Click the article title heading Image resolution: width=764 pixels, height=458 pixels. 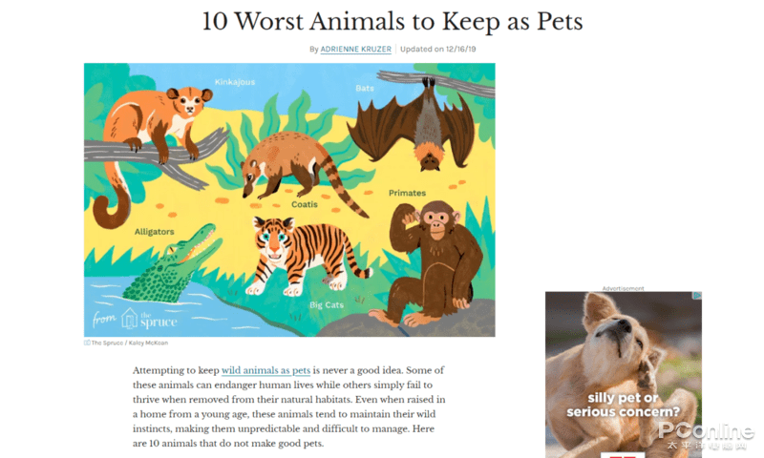pos(393,20)
